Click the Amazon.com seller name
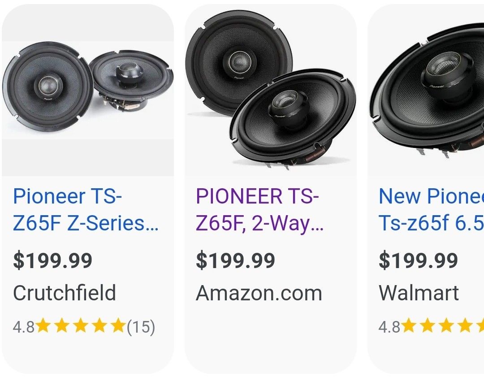The width and height of the screenshot is (484, 377). pos(259,293)
